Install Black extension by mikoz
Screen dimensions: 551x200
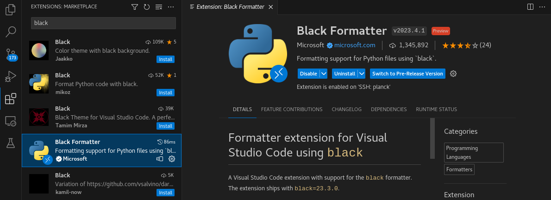[x=165, y=93]
